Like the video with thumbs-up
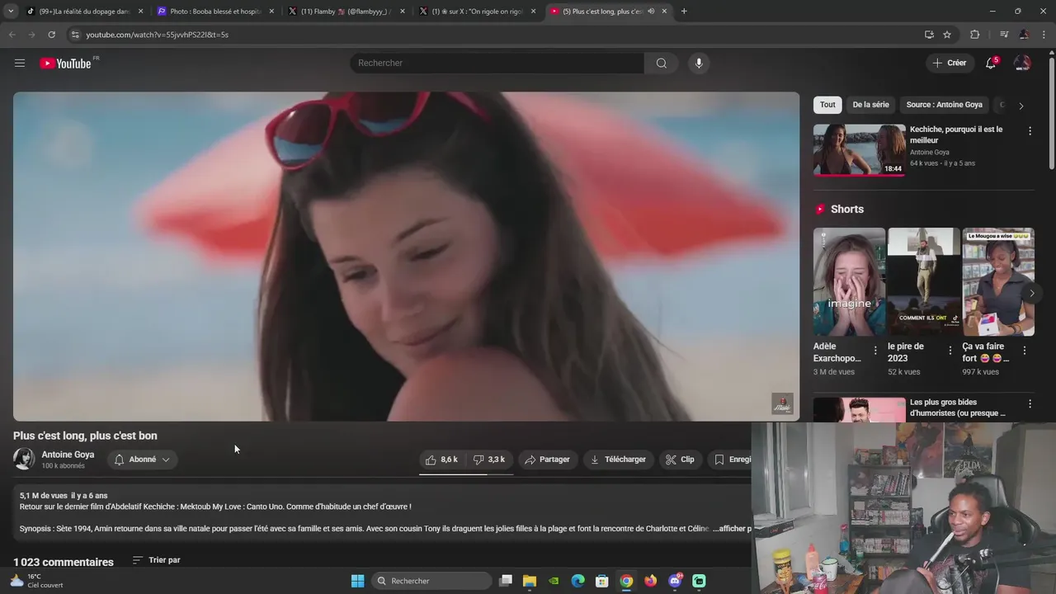 click(x=441, y=460)
